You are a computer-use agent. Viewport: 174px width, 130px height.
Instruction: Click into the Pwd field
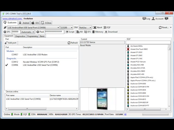point(54,32)
